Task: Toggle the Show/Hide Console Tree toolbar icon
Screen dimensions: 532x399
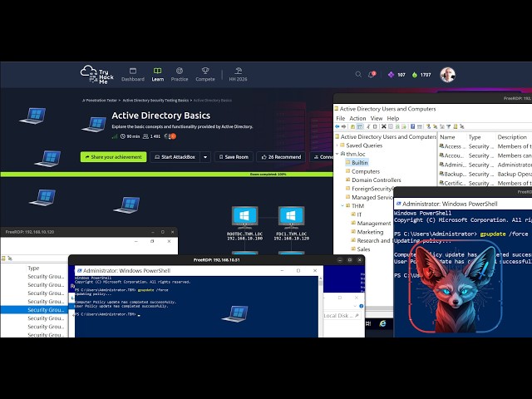Action: [x=359, y=126]
